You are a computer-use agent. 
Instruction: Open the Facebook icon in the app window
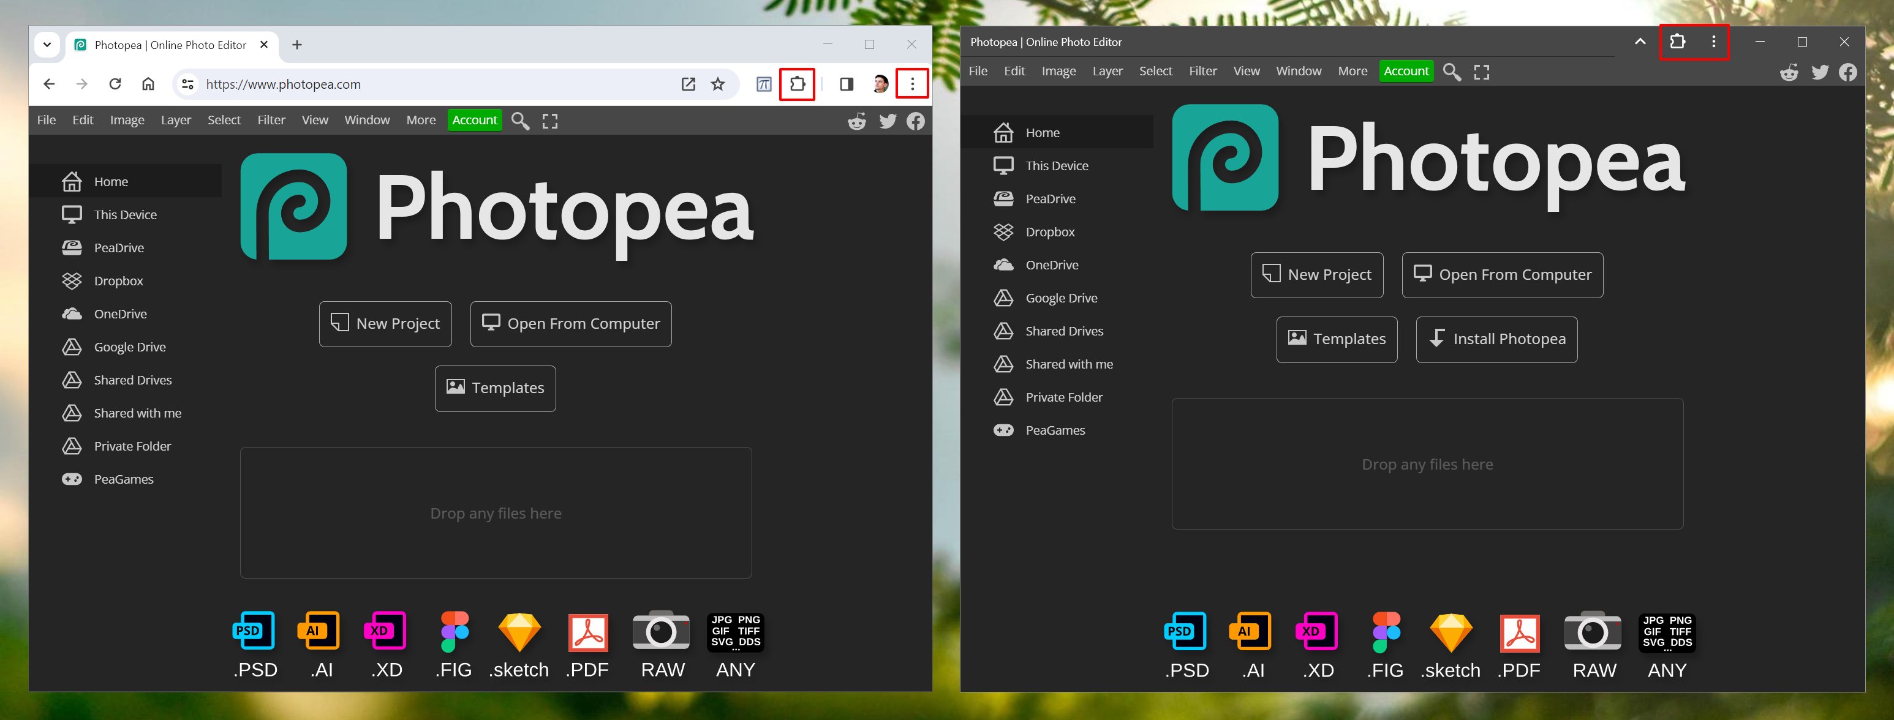tap(1847, 71)
